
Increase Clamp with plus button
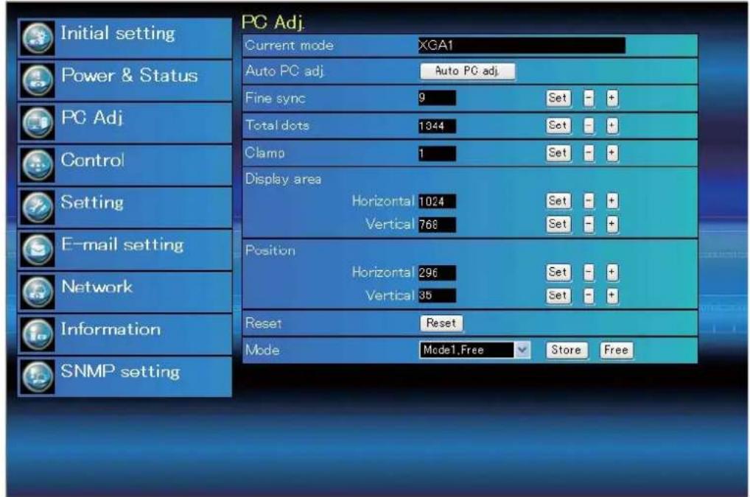611,153
